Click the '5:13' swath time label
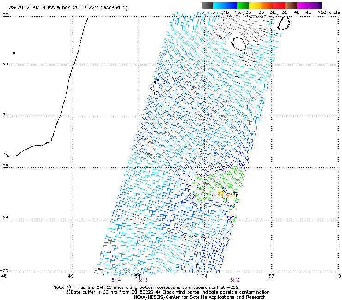The image size is (342, 300). tap(143, 280)
